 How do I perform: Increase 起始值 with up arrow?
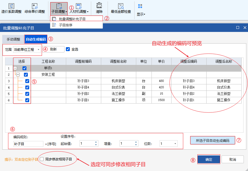click(x=96, y=142)
